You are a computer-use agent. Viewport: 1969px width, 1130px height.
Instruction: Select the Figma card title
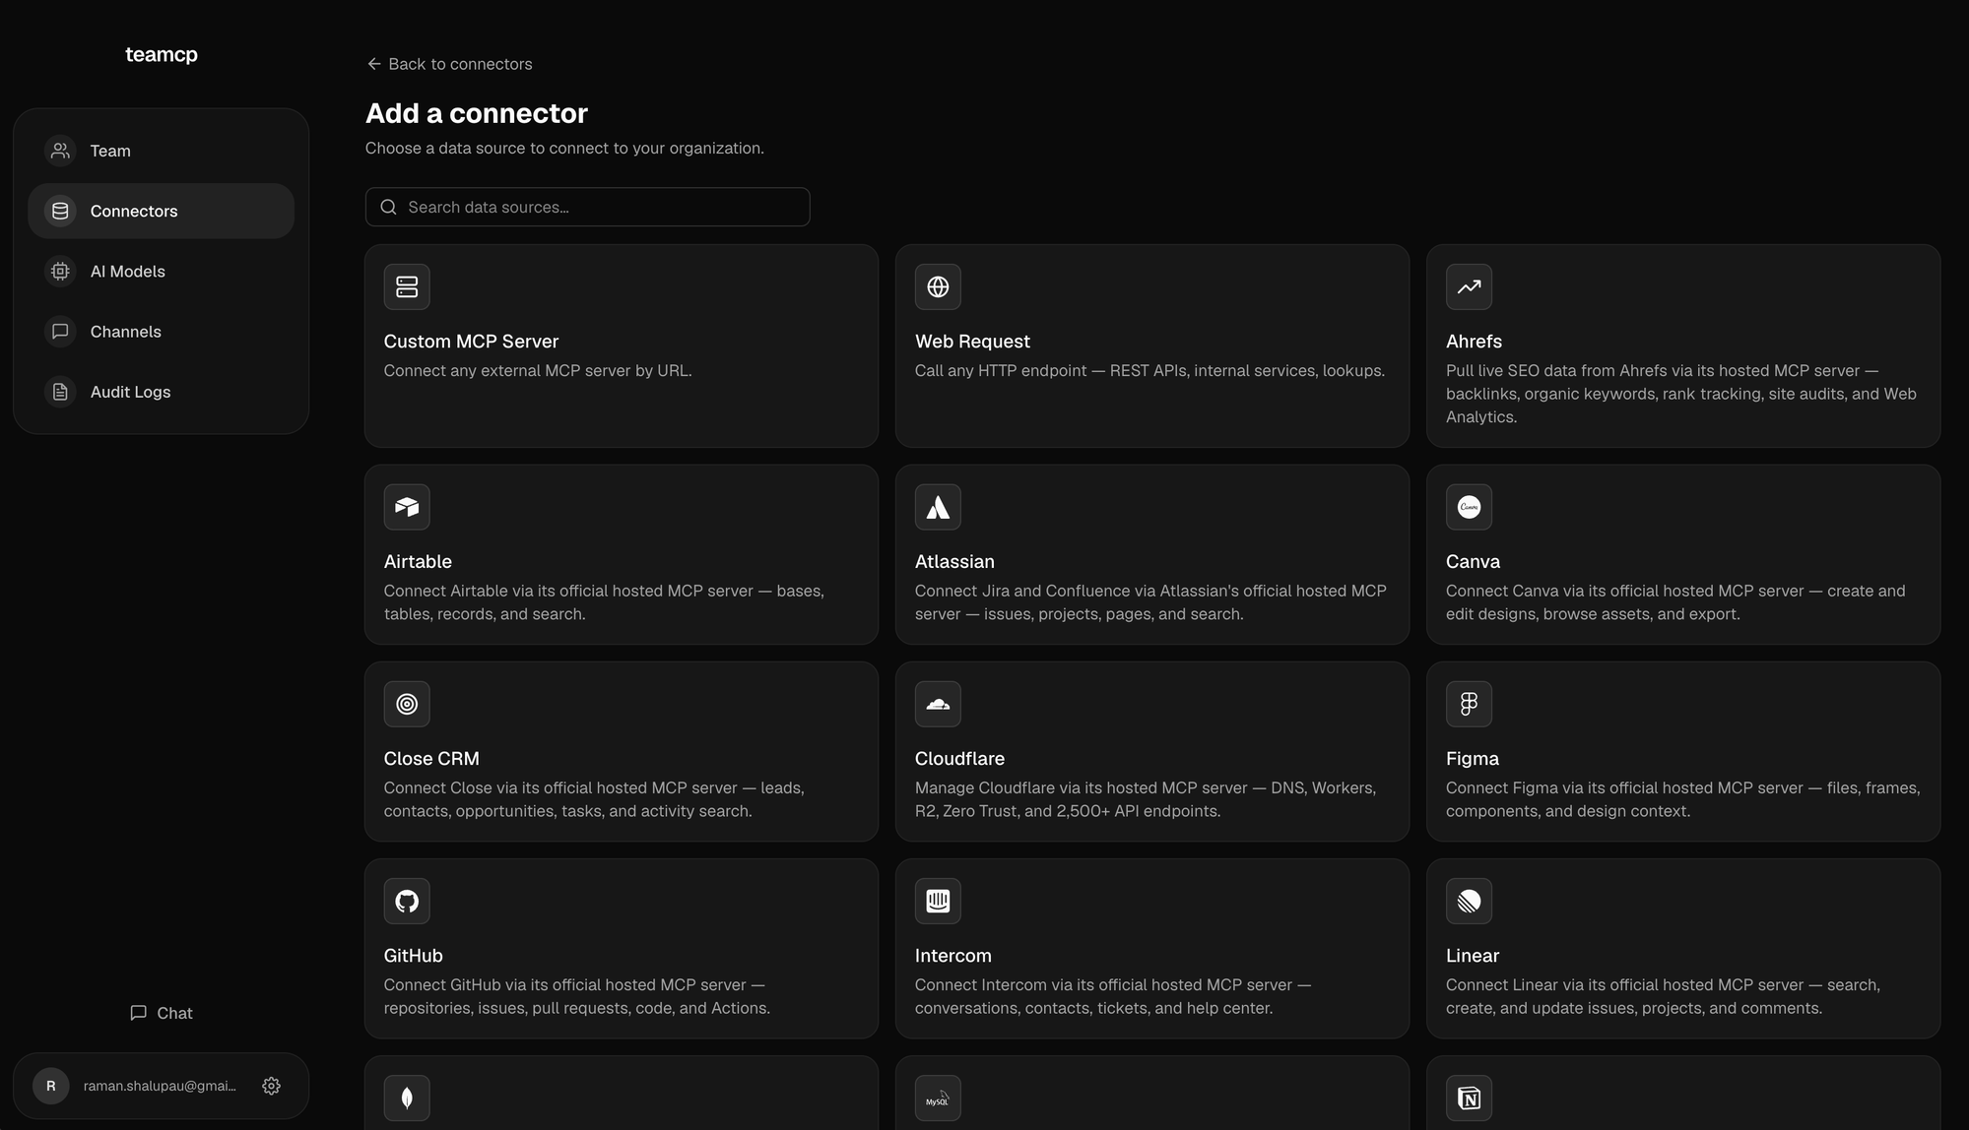[1472, 759]
